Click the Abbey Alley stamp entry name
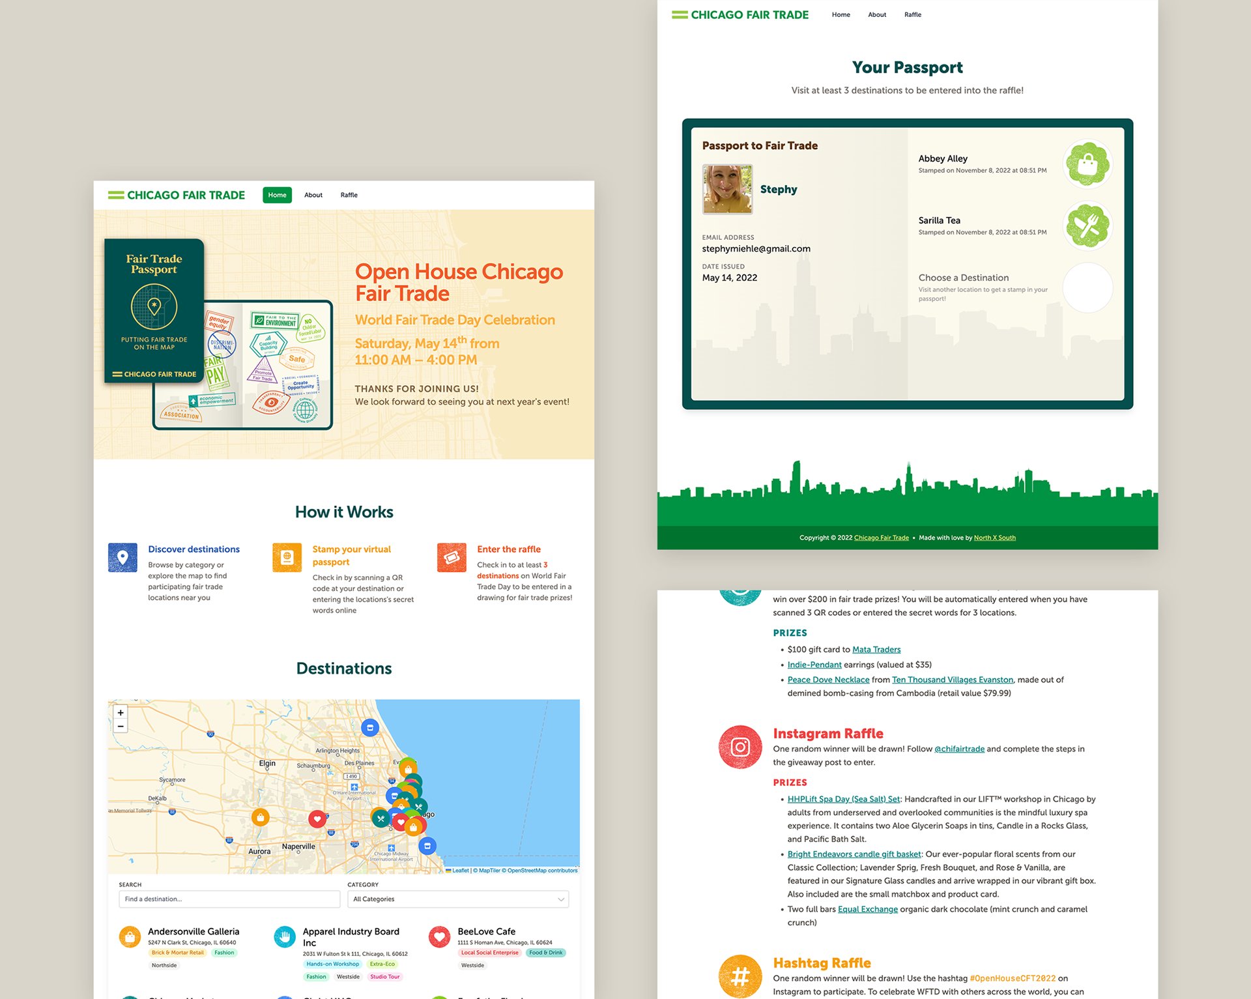Screen dimensions: 1251x999 [943, 158]
